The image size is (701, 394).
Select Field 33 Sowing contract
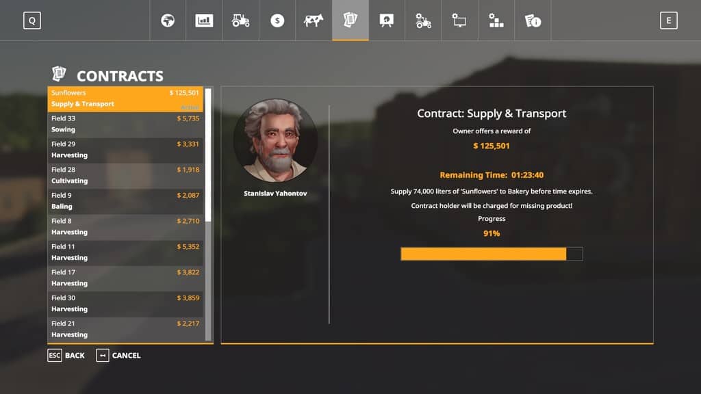pos(125,124)
